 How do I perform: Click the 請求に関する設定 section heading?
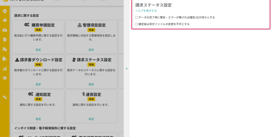[x=27, y=16]
